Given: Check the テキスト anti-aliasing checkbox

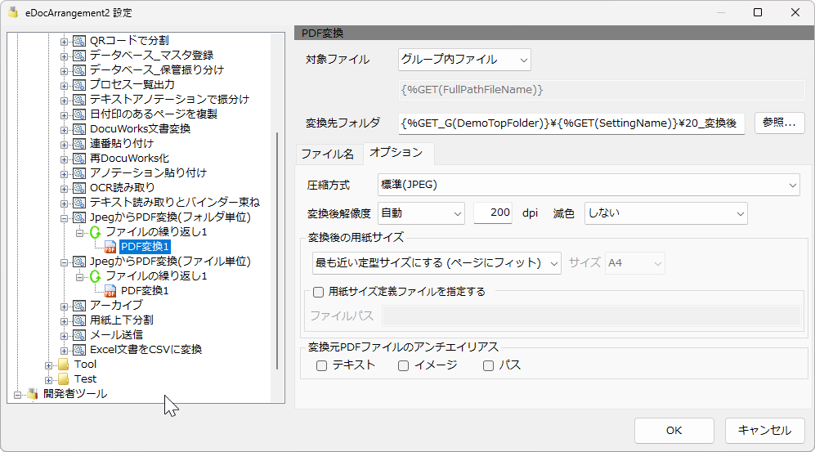Looking at the screenshot, I should pos(322,366).
